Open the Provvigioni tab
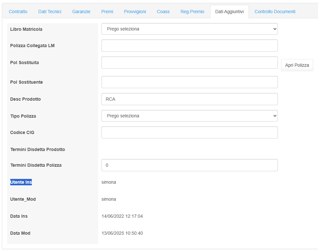 [135, 12]
